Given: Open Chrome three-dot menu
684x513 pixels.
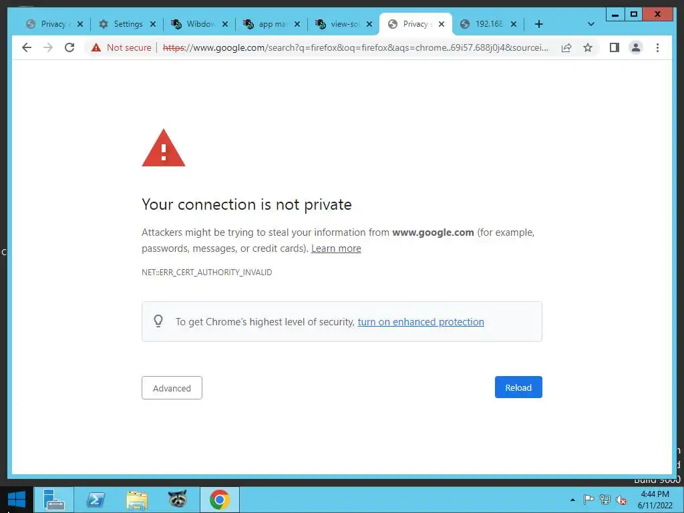Looking at the screenshot, I should pyautogui.click(x=657, y=47).
